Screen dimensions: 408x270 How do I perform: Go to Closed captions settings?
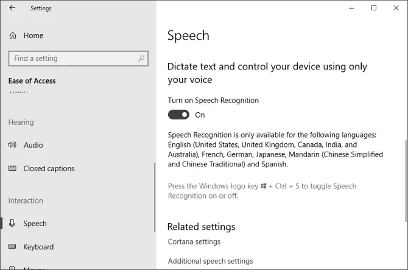coord(49,168)
